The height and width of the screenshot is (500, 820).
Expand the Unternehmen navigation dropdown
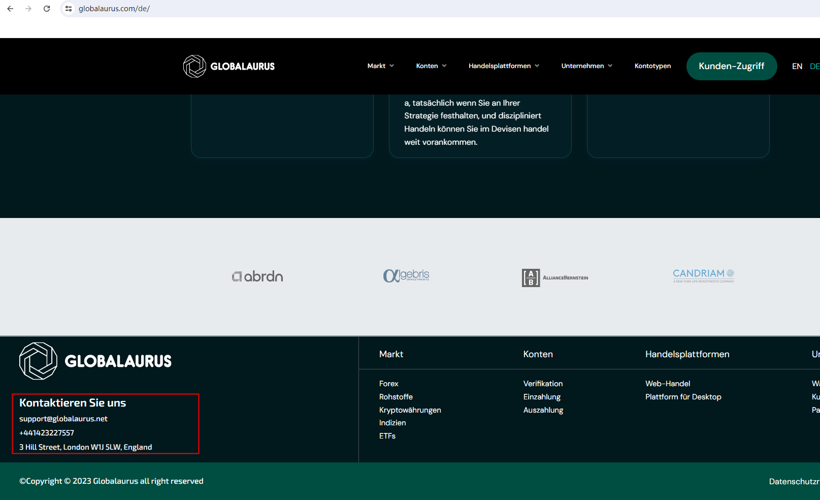point(586,66)
